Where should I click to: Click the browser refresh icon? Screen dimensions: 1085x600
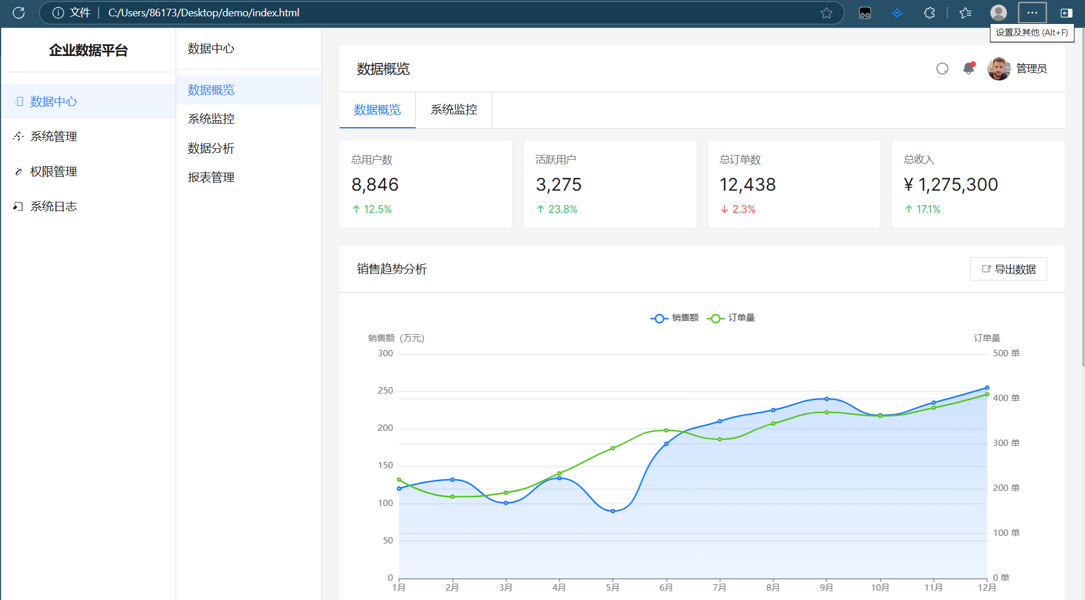coord(19,13)
